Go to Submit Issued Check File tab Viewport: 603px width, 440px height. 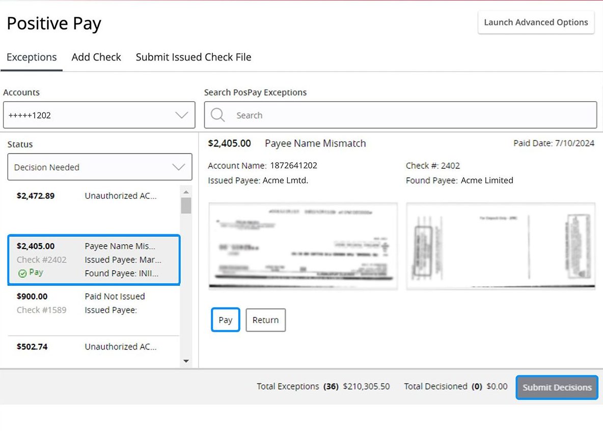tap(194, 57)
